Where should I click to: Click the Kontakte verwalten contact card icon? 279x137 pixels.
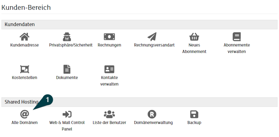coord(109,69)
